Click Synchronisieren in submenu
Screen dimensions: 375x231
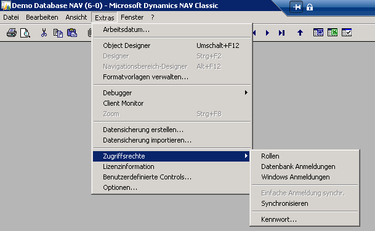(305, 203)
